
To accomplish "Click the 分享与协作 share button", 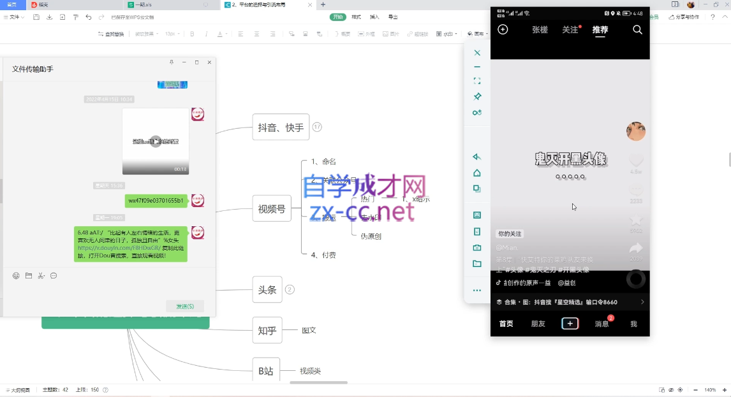I will click(684, 17).
